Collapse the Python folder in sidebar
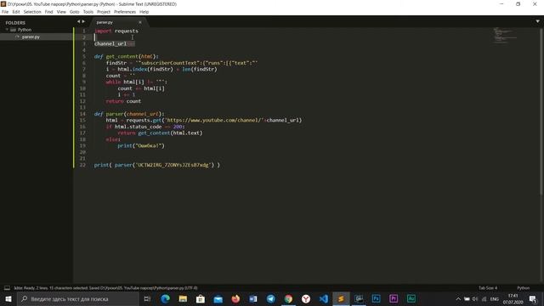Screen dimensions: 544x306 coord(7,30)
